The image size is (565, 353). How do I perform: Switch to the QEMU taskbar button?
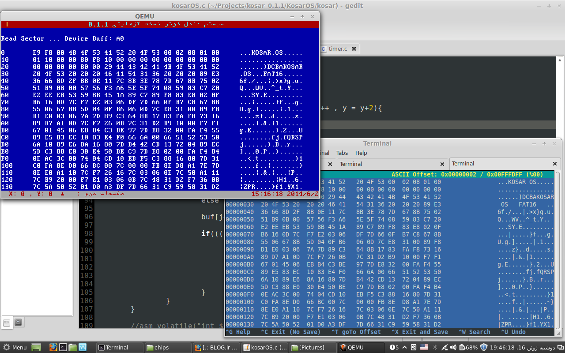[360, 347]
